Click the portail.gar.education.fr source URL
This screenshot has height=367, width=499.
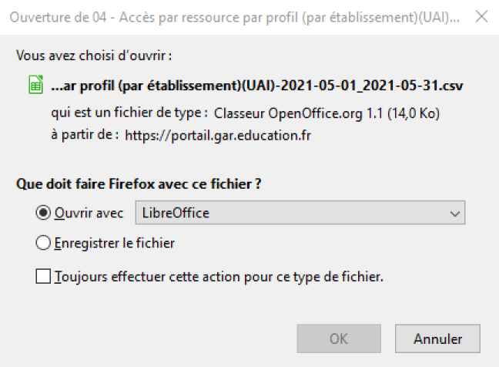218,136
